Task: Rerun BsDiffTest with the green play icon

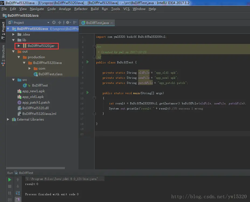Action: (x=10, y=180)
